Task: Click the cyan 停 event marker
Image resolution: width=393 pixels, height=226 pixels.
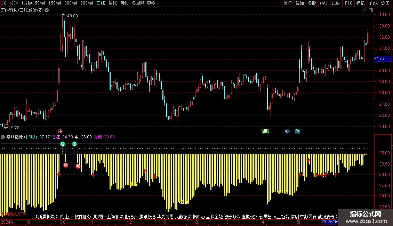Action: (x=297, y=131)
